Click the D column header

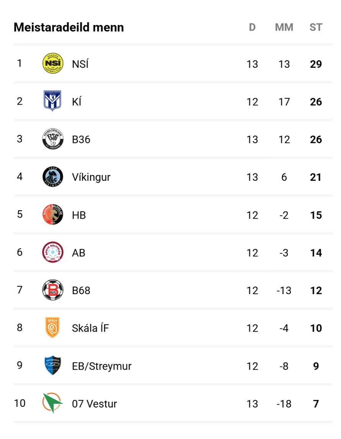252,27
